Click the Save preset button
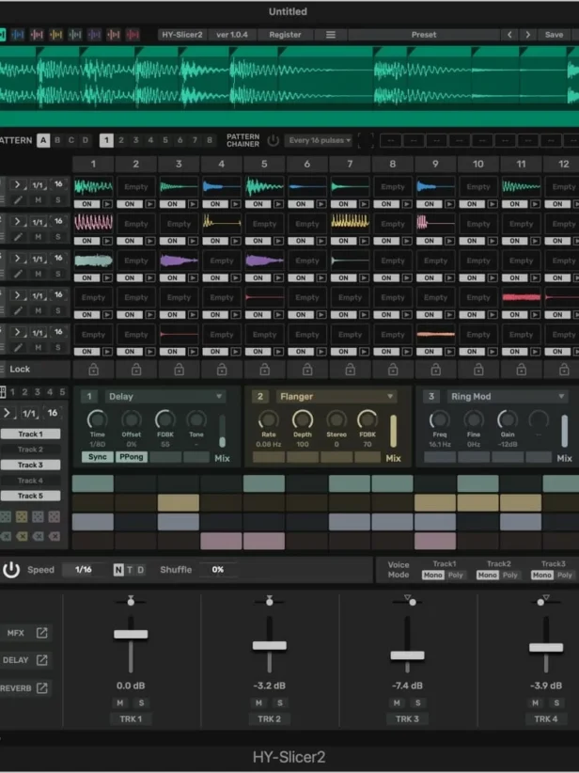This screenshot has height=773, width=579. click(554, 35)
